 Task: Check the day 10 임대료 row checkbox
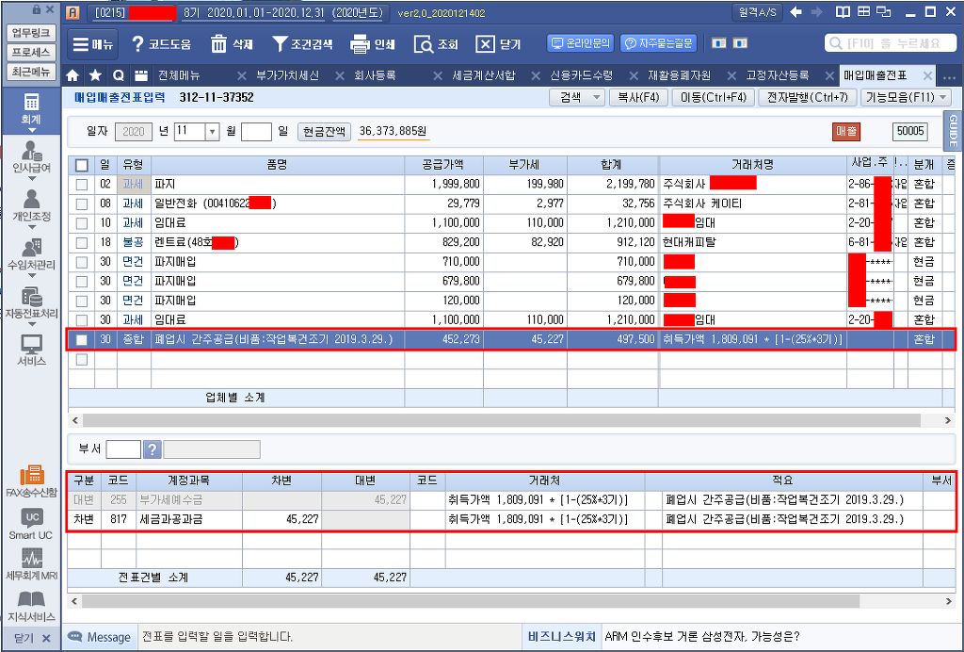(81, 222)
